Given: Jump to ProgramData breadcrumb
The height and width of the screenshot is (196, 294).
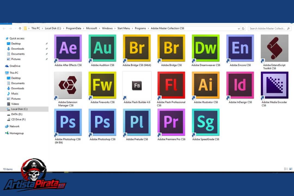Looking at the screenshot, I should tap(73, 28).
